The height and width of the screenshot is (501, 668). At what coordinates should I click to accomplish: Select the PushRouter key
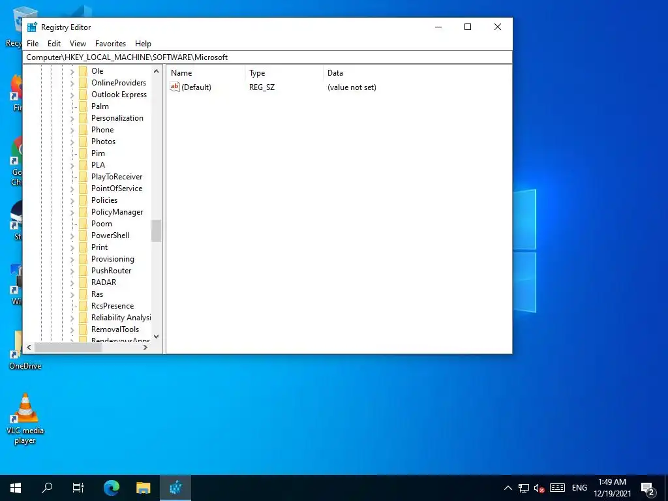coord(111,271)
